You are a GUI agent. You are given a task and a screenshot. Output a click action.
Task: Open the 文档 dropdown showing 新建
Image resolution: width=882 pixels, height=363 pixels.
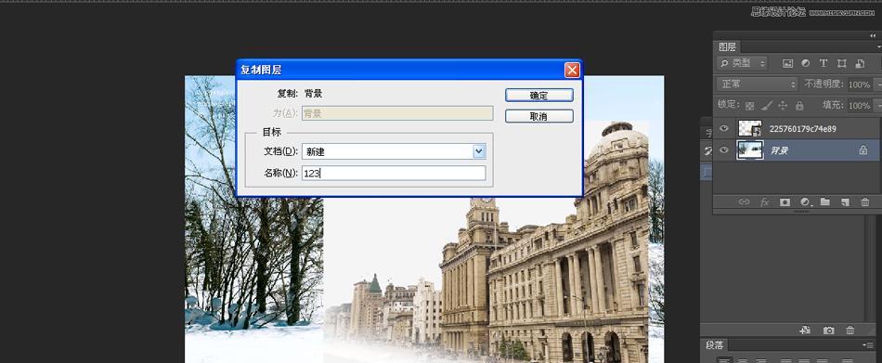394,151
